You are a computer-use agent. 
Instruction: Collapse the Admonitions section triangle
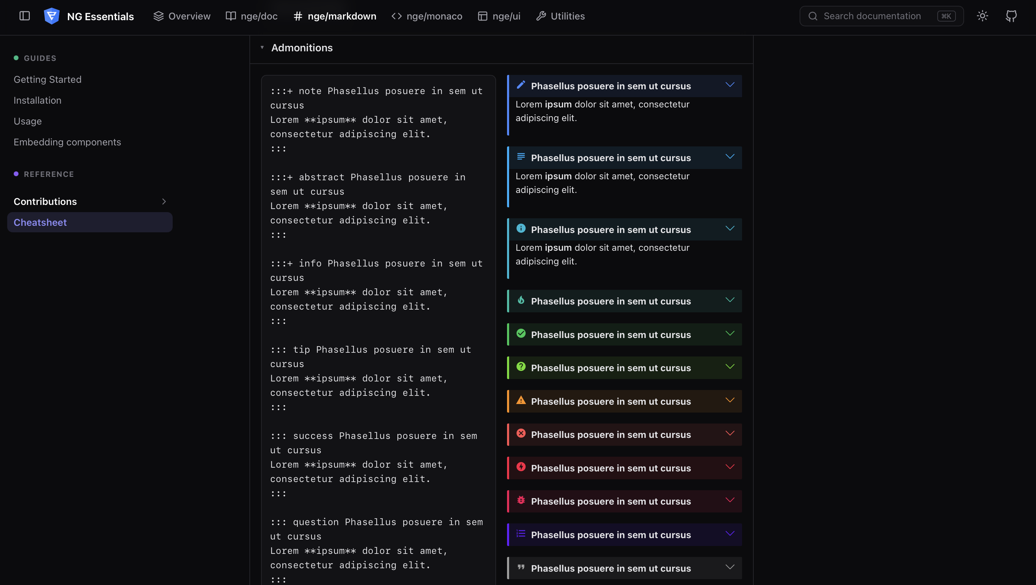click(262, 48)
